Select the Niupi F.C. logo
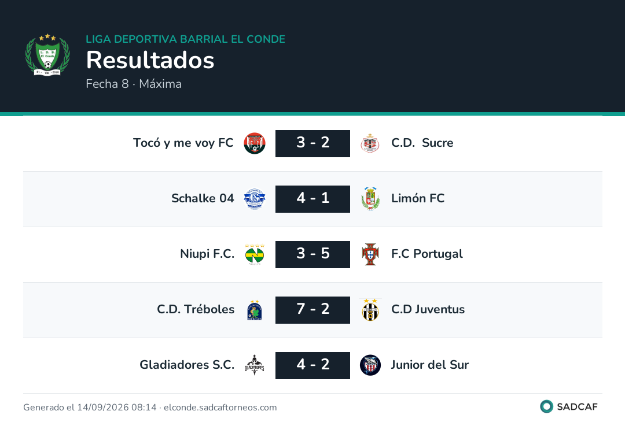Screen dimensions: 625x437 pyautogui.click(x=255, y=254)
